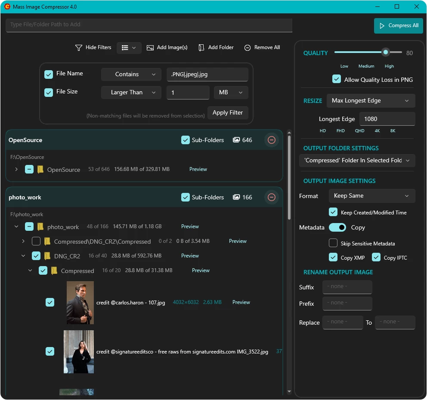This screenshot has height=400, width=427.
Task: Expand the OpenSource folder tree node
Action: pos(16,169)
